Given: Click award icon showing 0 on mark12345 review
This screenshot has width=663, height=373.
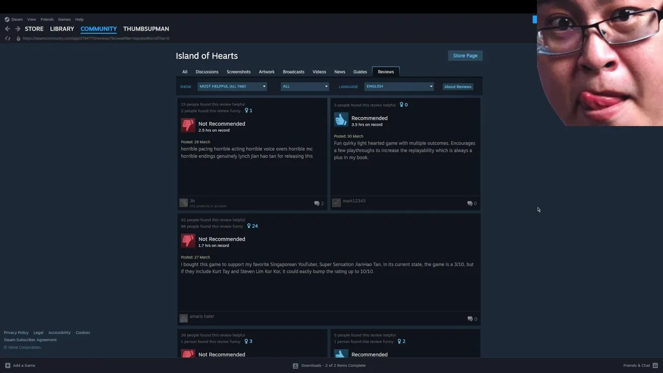Looking at the screenshot, I should pyautogui.click(x=401, y=105).
